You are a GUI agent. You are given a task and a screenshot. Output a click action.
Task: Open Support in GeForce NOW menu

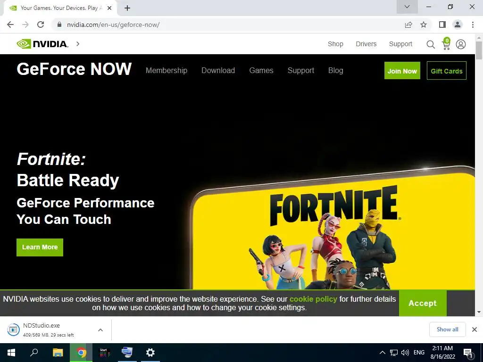(301, 71)
